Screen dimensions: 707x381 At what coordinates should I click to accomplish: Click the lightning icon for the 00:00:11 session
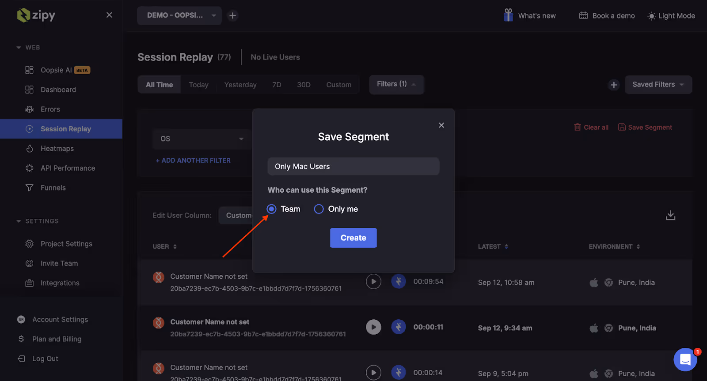tap(399, 327)
